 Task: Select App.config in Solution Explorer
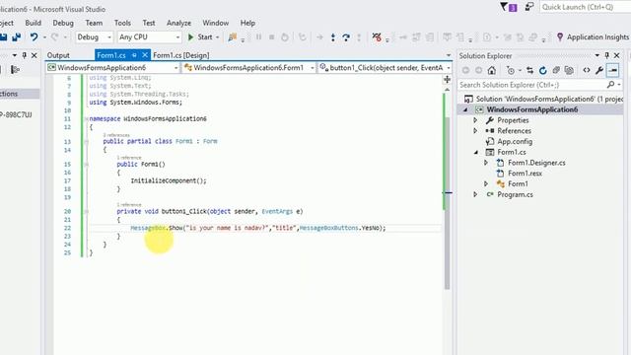tap(515, 141)
